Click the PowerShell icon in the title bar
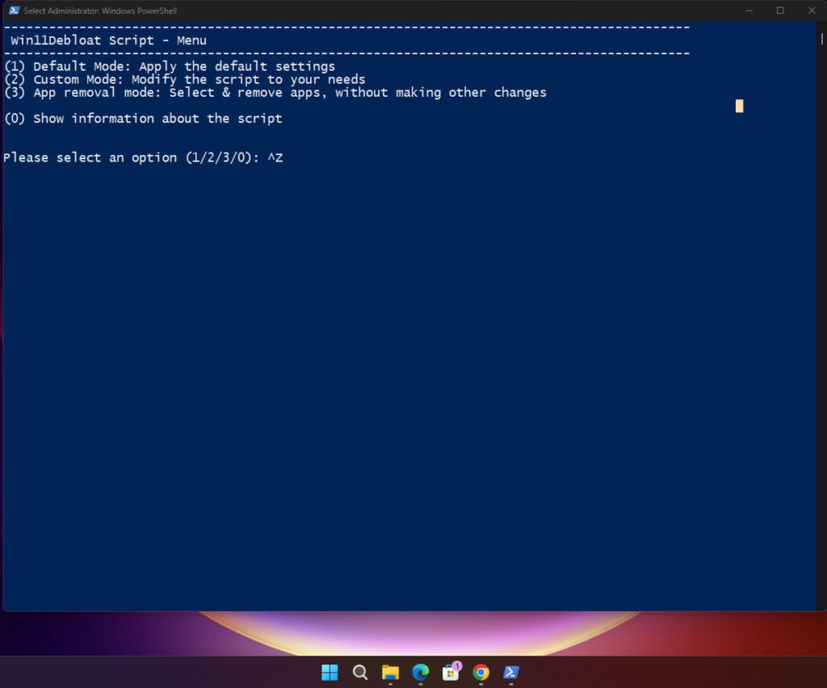827x688 pixels. [15, 10]
